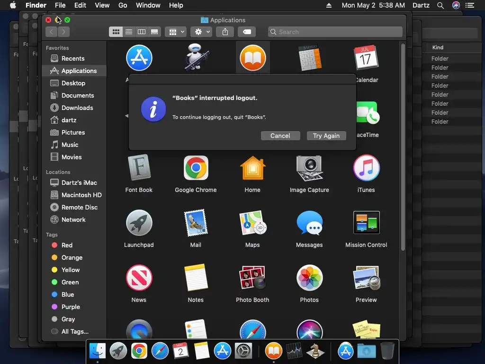
Task: Open the Photo Booth app icon
Action: [x=253, y=278]
